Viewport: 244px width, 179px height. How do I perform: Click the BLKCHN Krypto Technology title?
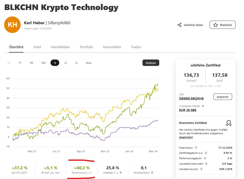61,7
